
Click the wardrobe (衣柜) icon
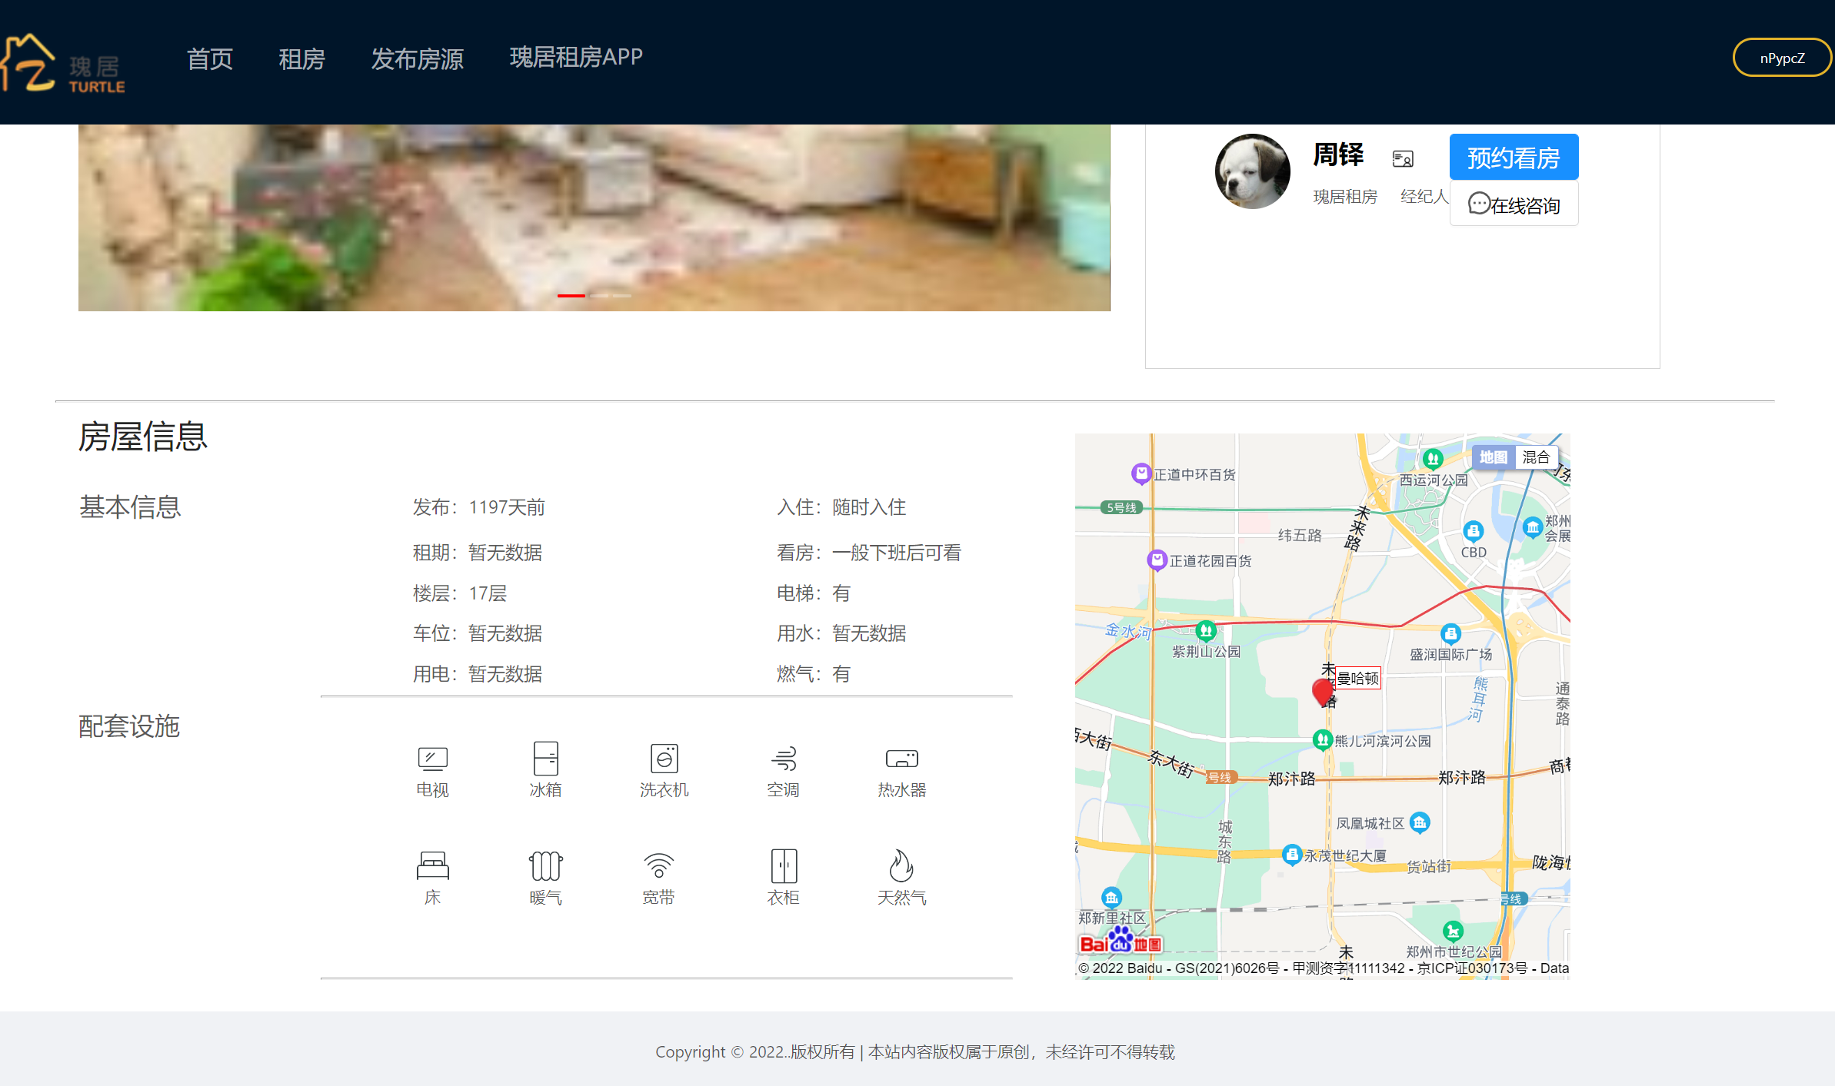784,866
